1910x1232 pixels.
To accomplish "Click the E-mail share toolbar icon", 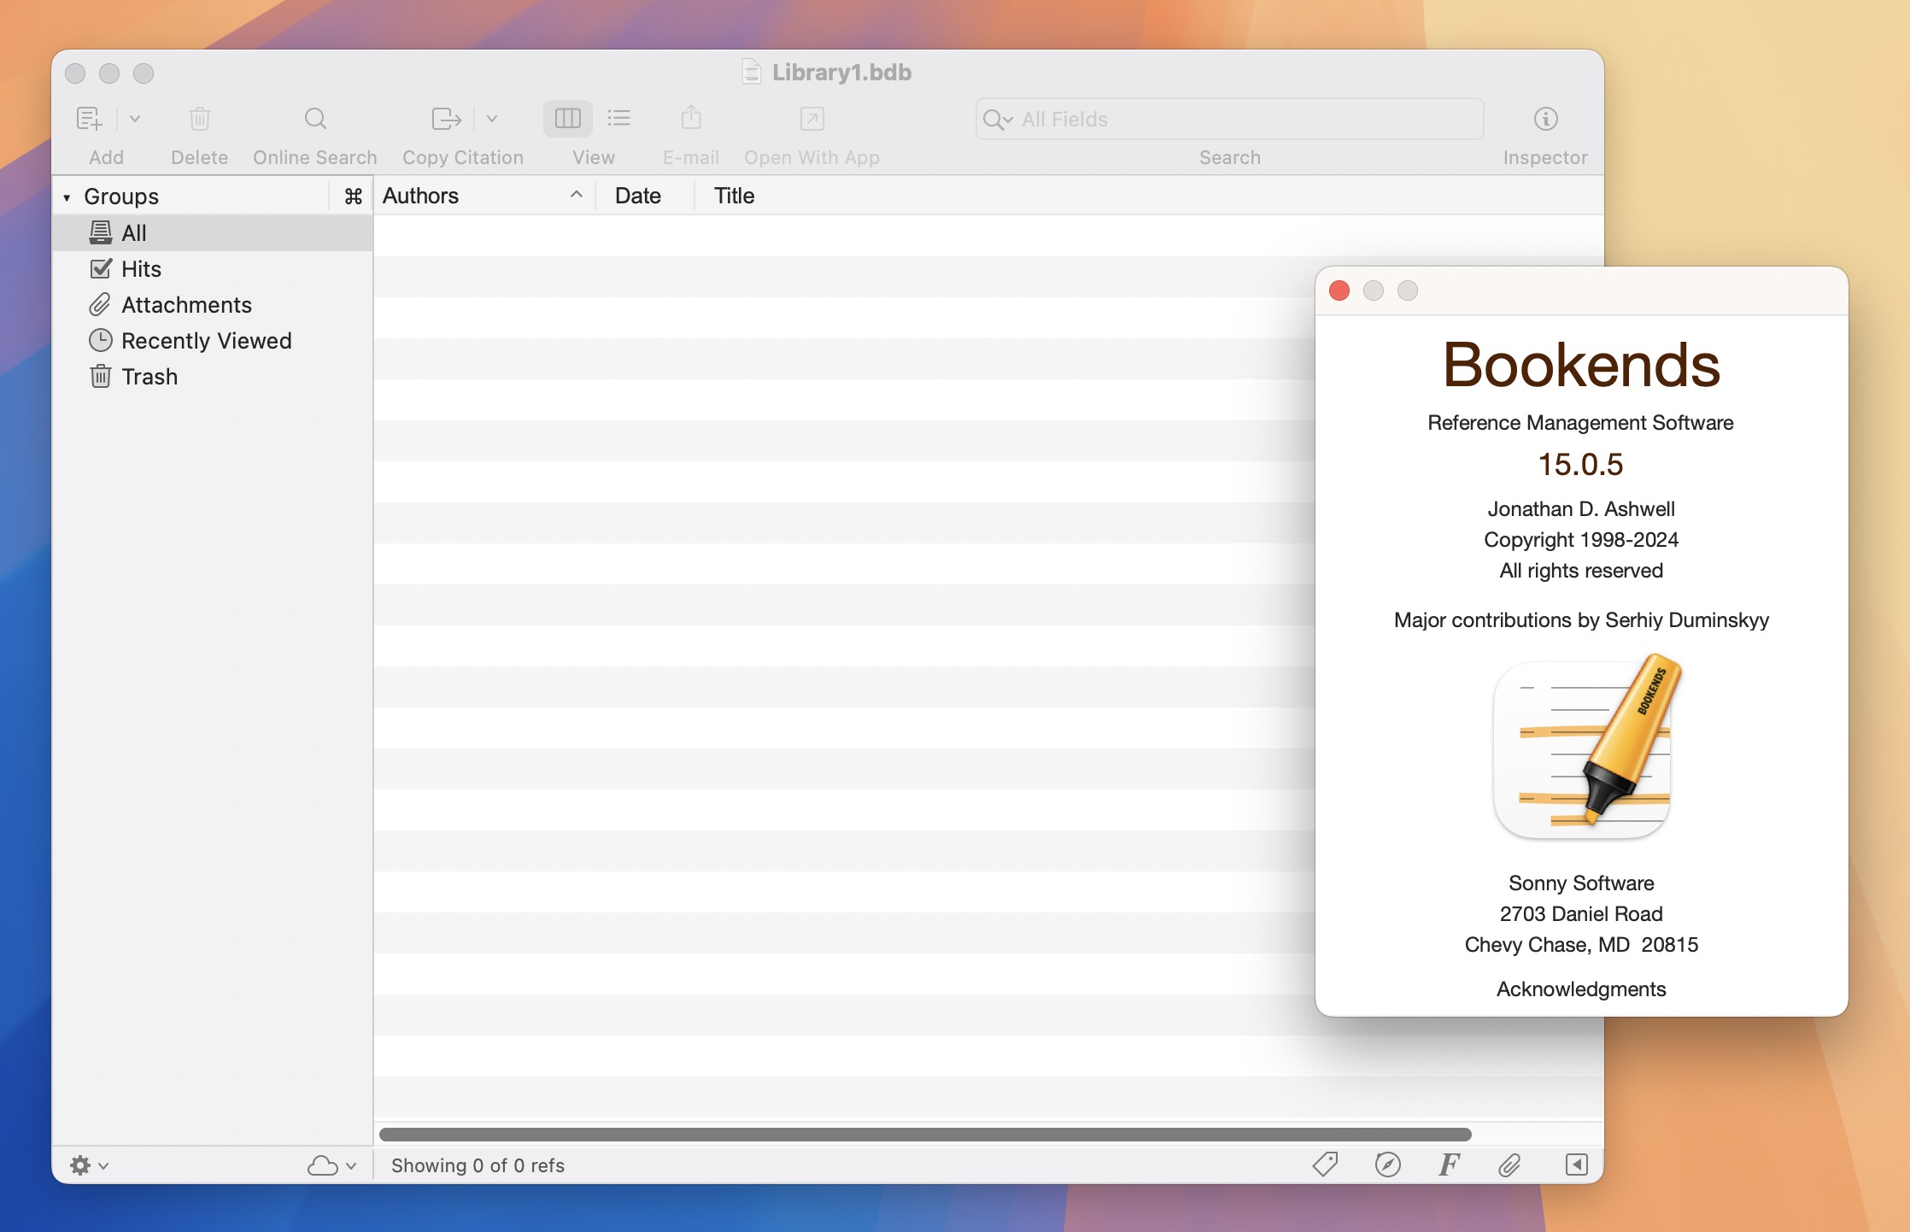I will pyautogui.click(x=692, y=119).
